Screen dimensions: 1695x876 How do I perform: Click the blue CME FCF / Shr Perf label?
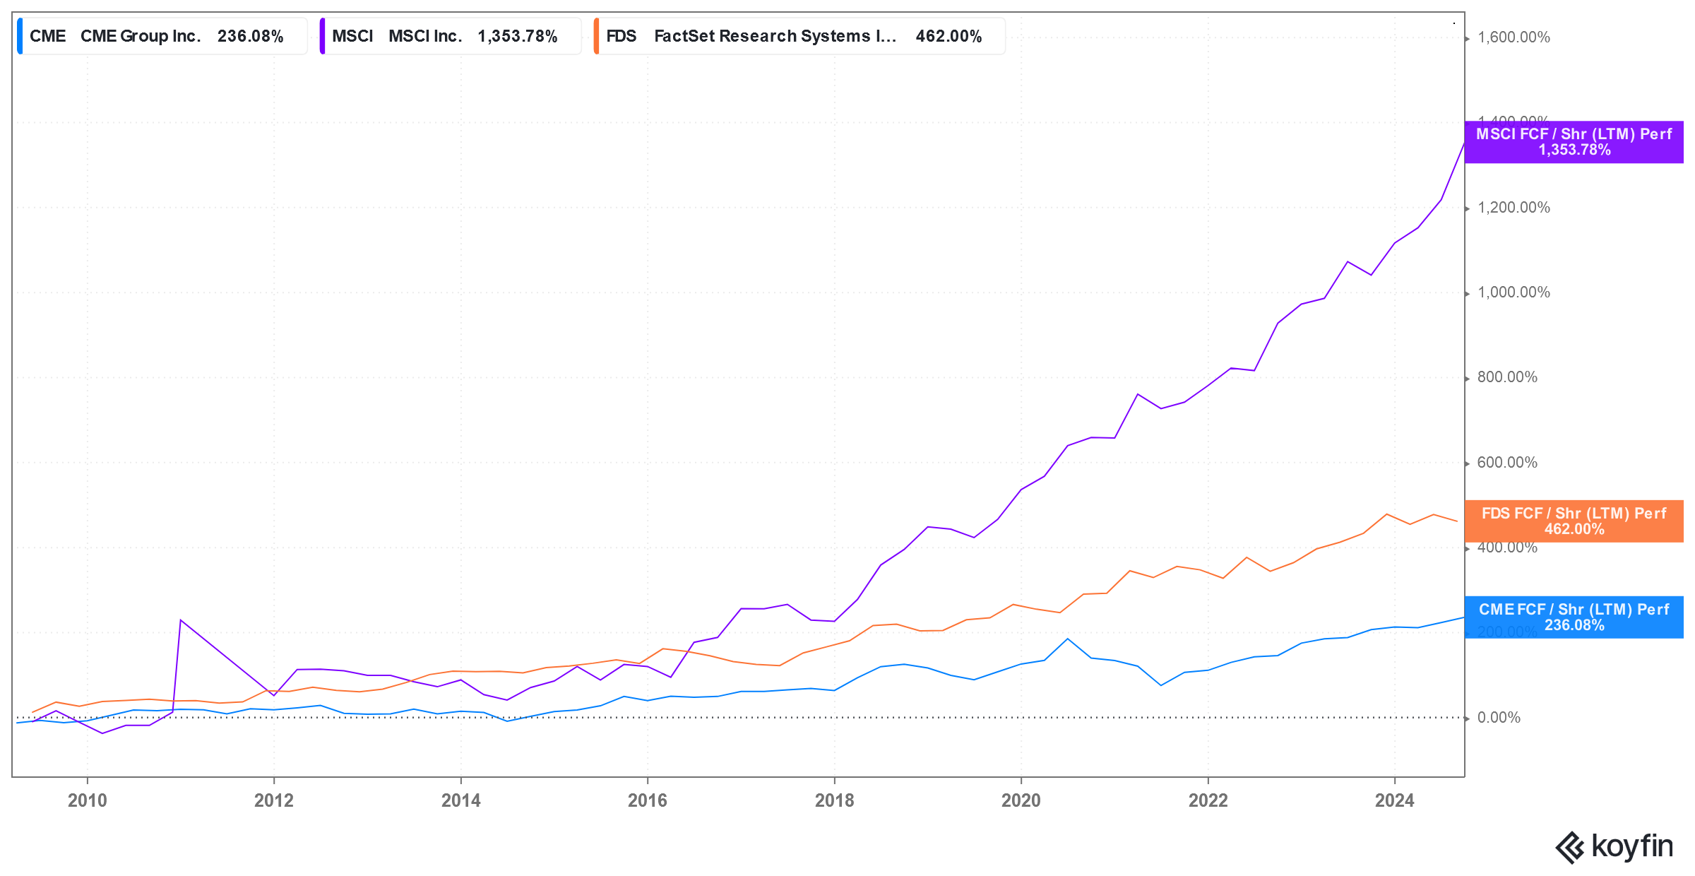pyautogui.click(x=1574, y=617)
